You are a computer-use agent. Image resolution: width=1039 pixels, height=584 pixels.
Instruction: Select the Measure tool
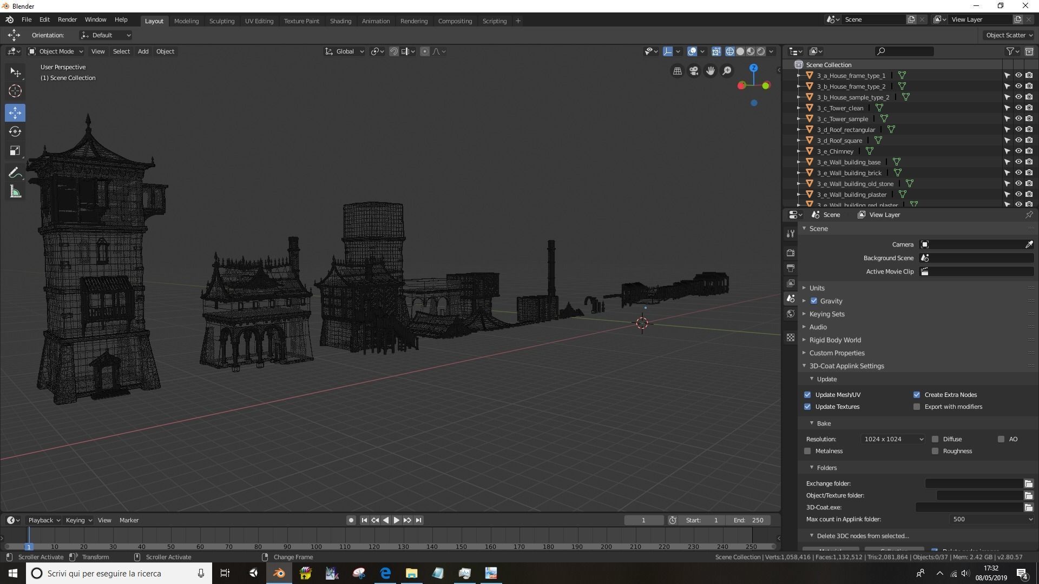click(15, 192)
